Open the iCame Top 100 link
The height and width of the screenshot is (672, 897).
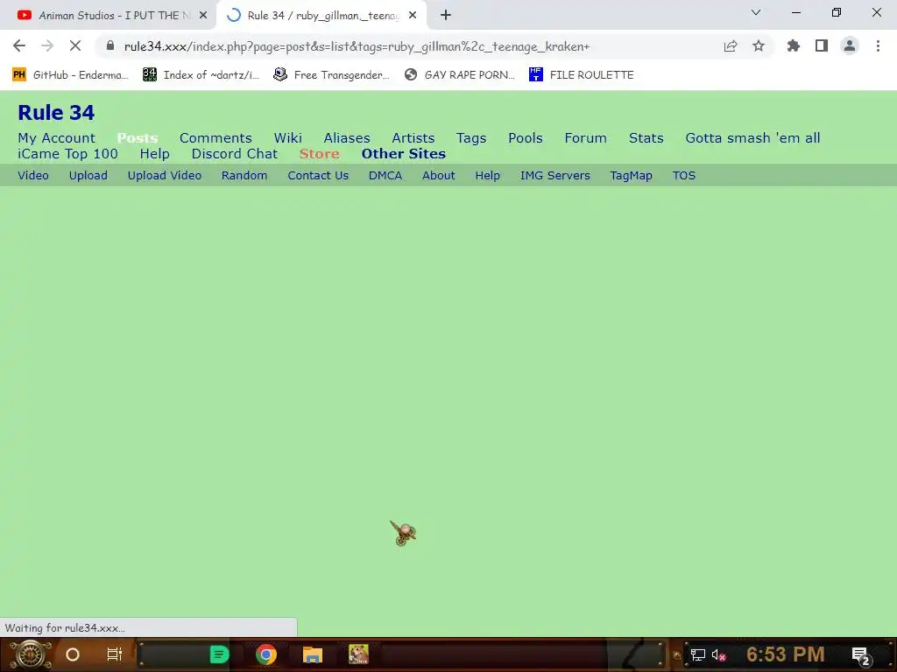(x=67, y=154)
